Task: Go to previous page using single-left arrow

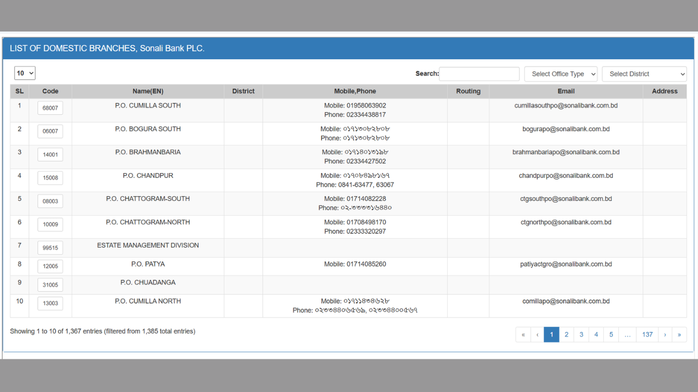Action: coord(537,334)
